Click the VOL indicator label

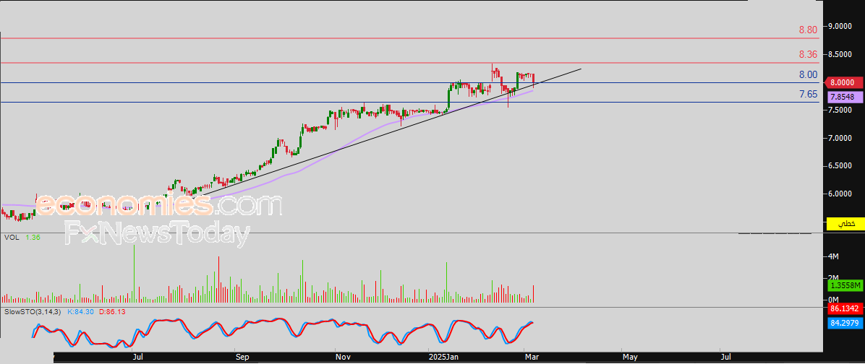click(x=12, y=238)
